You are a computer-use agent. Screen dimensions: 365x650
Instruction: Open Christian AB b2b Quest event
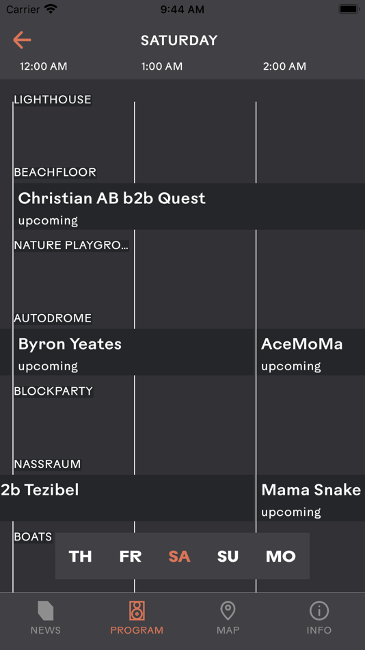click(x=189, y=207)
